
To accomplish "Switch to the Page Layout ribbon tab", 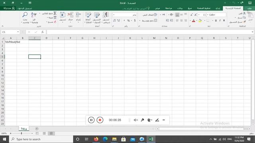I will point(204,8).
